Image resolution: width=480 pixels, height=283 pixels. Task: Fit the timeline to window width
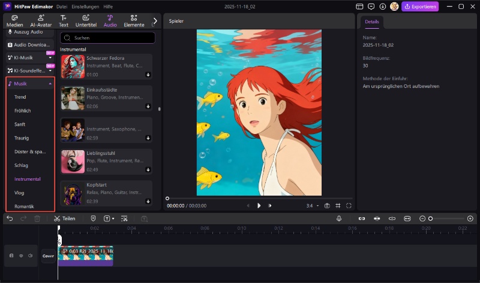(x=407, y=218)
